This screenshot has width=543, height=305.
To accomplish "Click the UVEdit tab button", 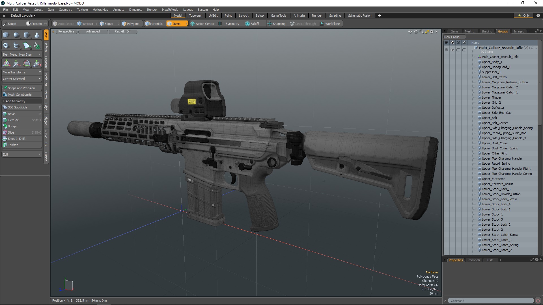I will pyautogui.click(x=213, y=15).
